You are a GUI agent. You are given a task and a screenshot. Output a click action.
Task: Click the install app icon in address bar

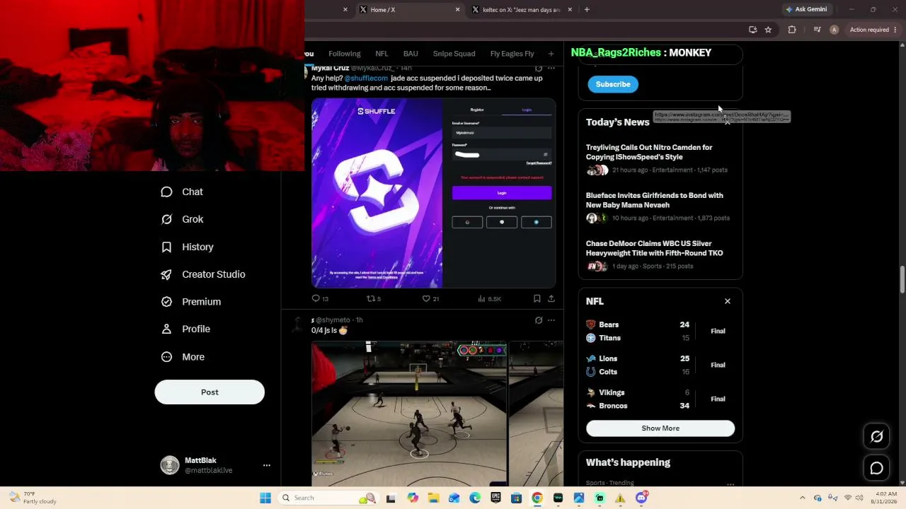tap(752, 30)
